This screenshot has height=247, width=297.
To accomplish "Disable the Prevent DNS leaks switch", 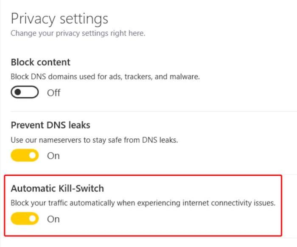I will point(25,156).
